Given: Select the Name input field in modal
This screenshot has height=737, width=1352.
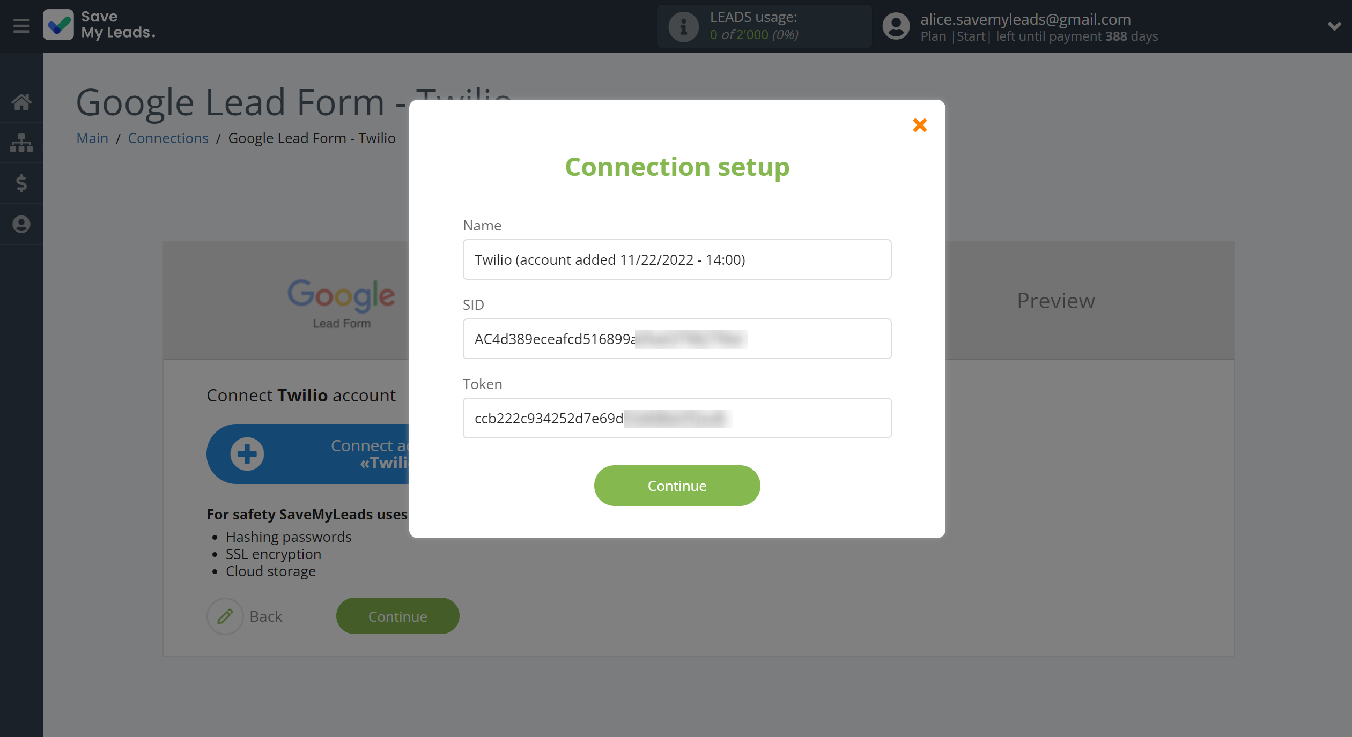Looking at the screenshot, I should (x=676, y=259).
